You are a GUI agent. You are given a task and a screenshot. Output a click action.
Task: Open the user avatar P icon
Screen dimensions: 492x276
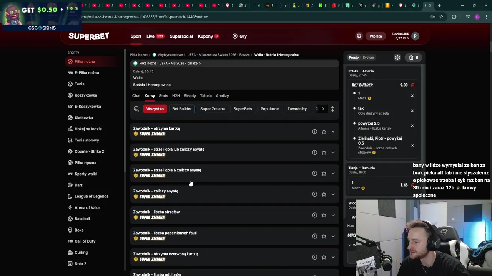point(415,36)
